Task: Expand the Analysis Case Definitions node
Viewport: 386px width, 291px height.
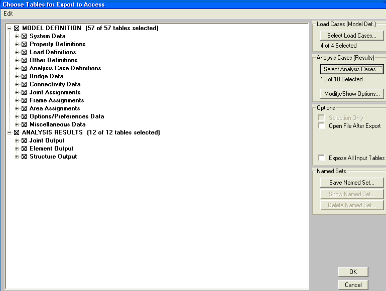Action: (17, 68)
